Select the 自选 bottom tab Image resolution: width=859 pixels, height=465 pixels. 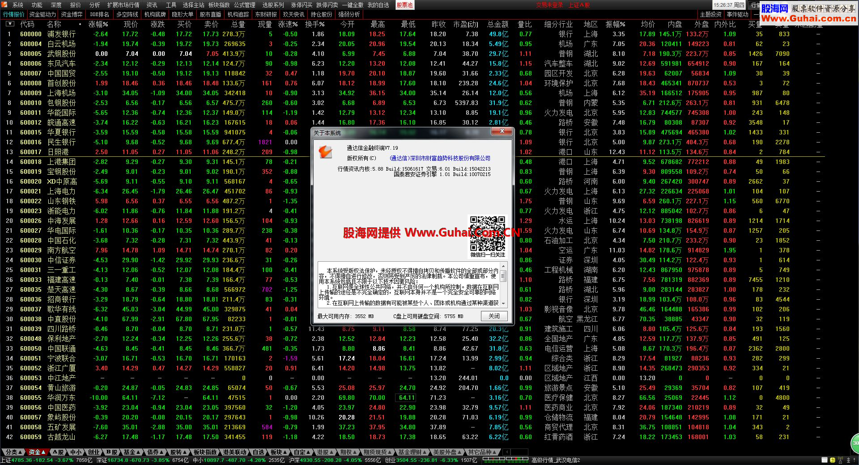258,452
